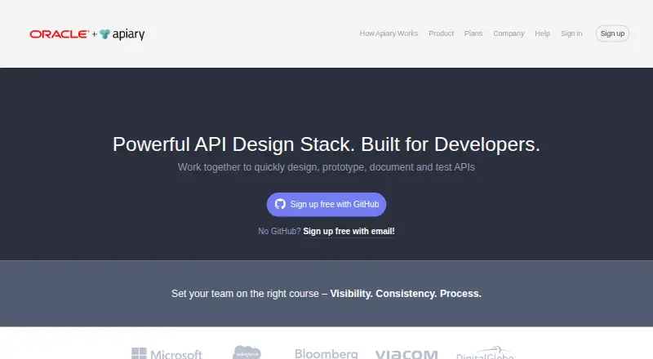This screenshot has height=359, width=653.
Task: Click Sign up free with GitHub button
Action: click(x=326, y=205)
